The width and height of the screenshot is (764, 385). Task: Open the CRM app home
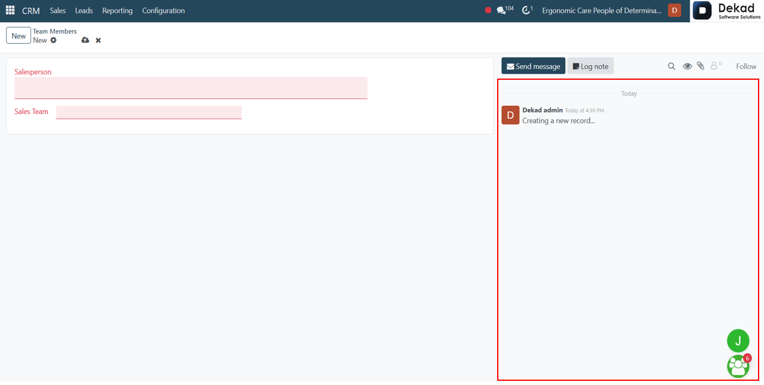(31, 11)
